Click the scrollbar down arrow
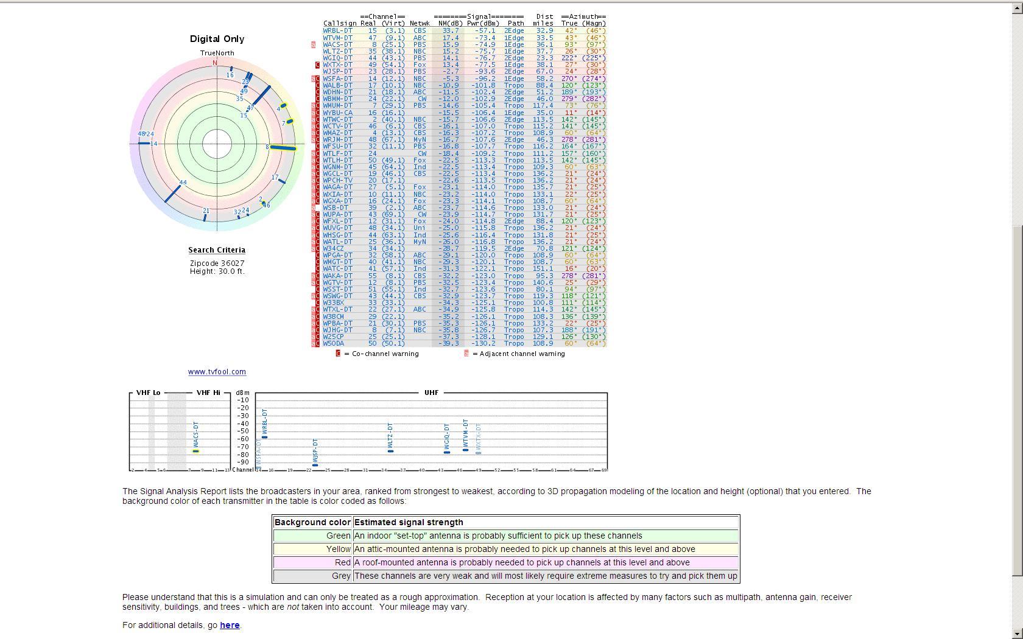 1018,634
